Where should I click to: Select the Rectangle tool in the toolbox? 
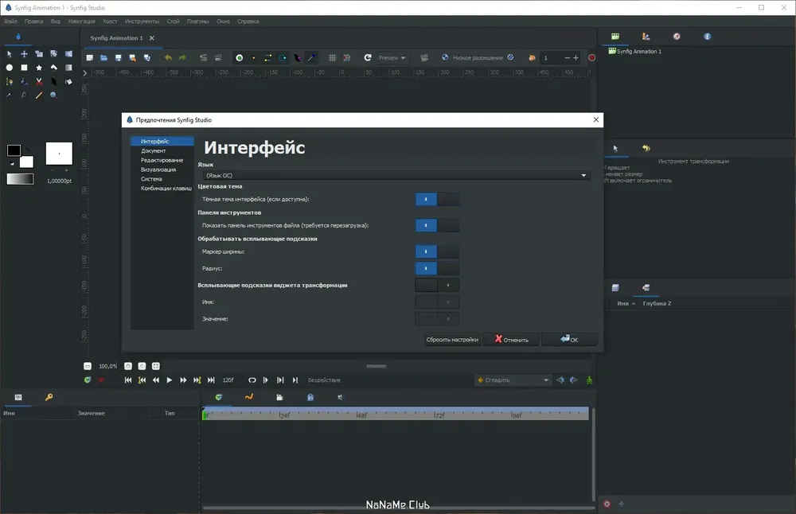tap(24, 68)
